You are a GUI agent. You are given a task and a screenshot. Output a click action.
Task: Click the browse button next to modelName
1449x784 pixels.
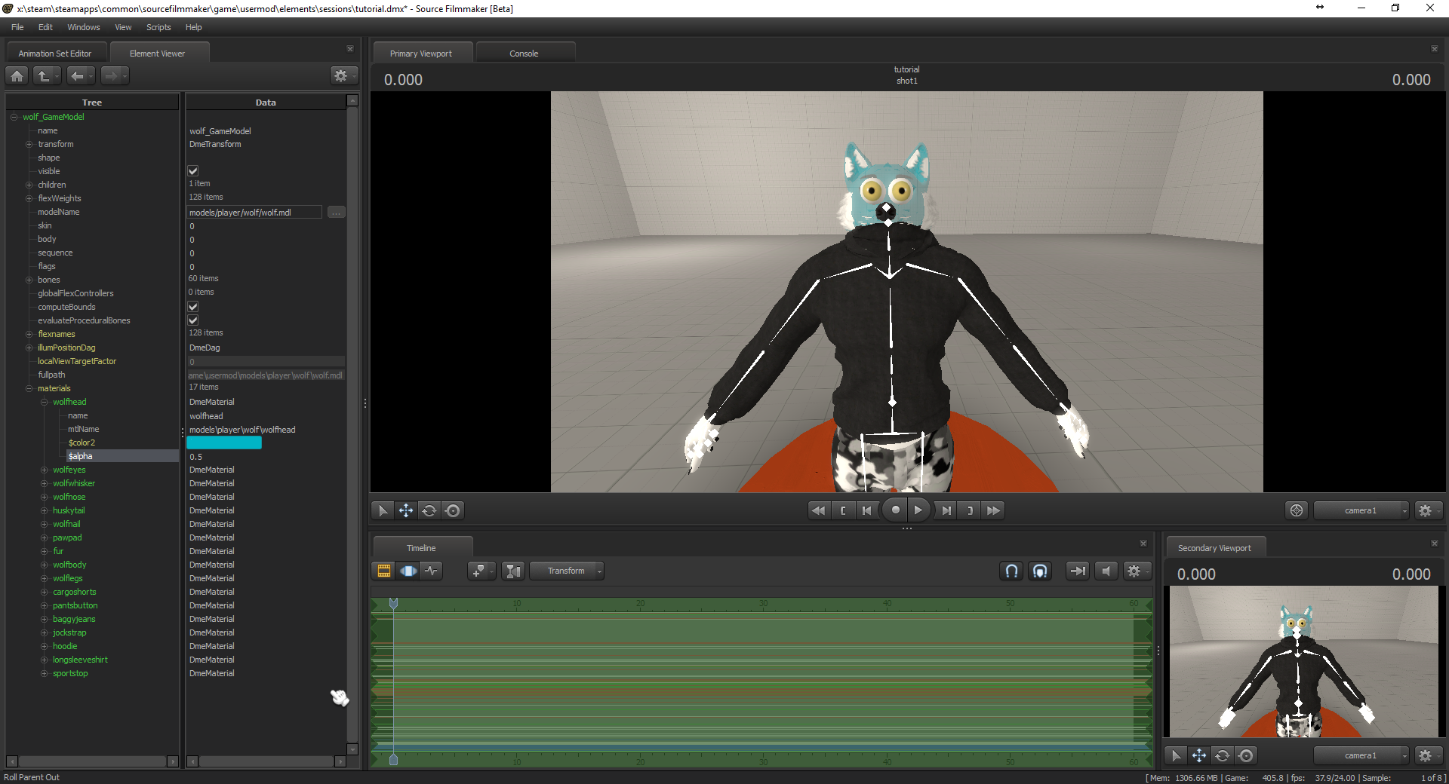(x=337, y=213)
